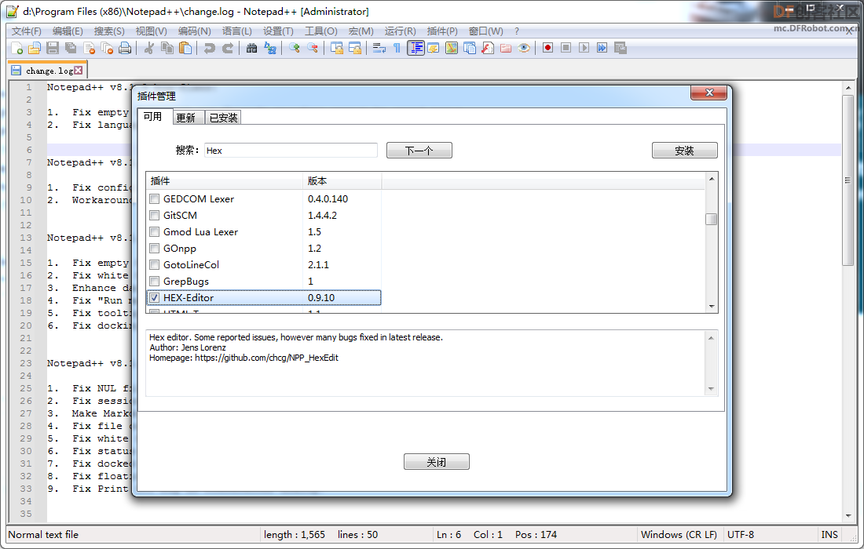Check the GotoLineCol plugin box
This screenshot has height=549, width=864.
(154, 265)
